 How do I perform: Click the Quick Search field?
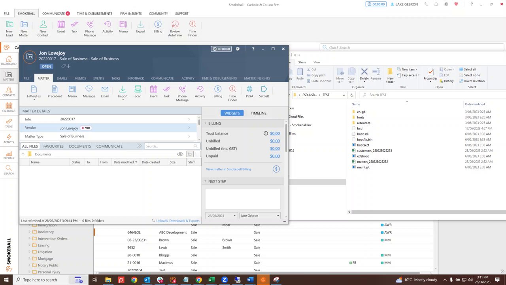[412, 47]
